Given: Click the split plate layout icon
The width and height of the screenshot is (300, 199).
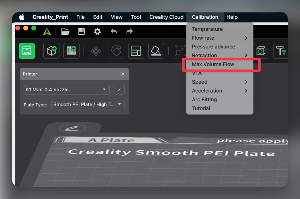Looking at the screenshot, I should pos(136,51).
